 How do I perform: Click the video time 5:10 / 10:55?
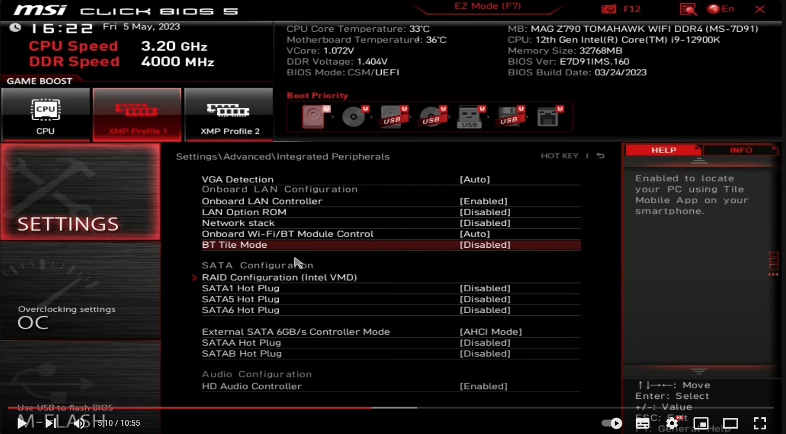click(119, 423)
